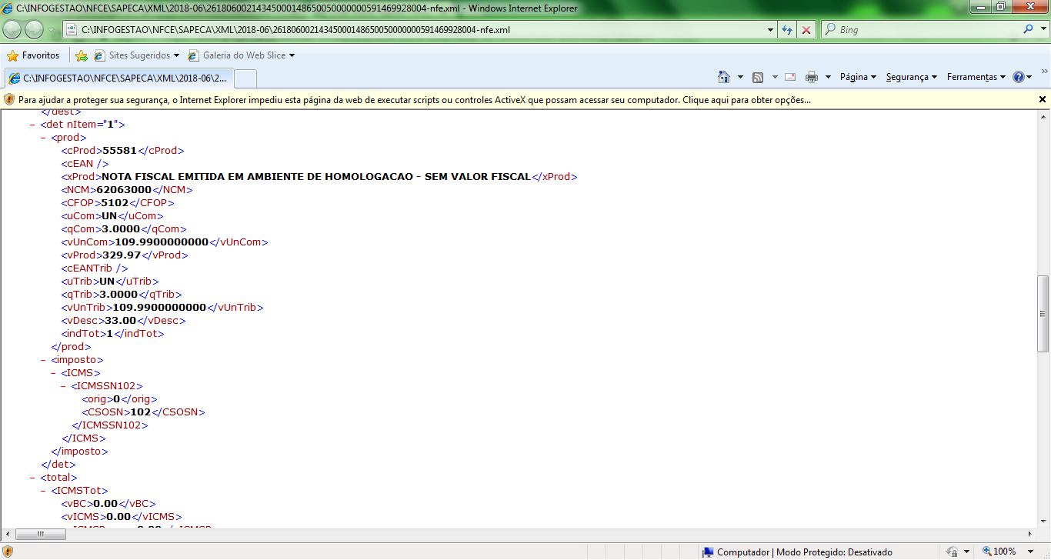Click the vertical scrollbar down arrow
Screen dimensions: 1051x560
pos(1043,521)
